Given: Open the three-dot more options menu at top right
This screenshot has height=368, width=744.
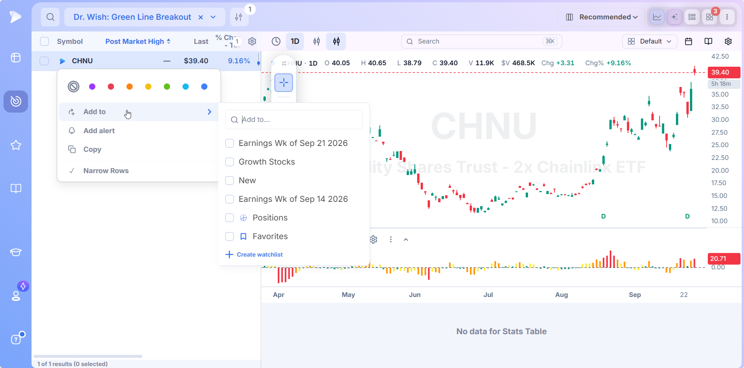Looking at the screenshot, I should pyautogui.click(x=727, y=17).
